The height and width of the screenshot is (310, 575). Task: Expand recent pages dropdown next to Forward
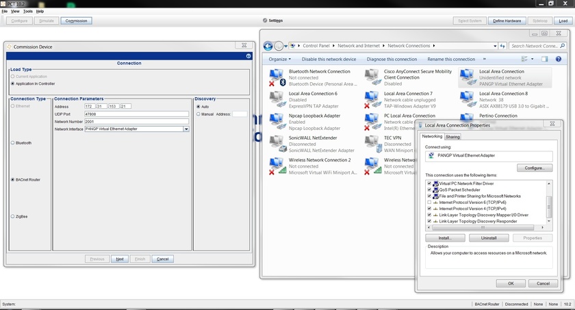point(285,46)
